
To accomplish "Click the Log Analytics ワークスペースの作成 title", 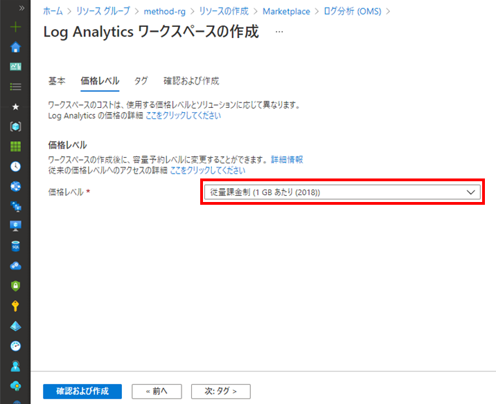I will click(x=151, y=32).
